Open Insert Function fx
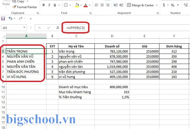 pos(58,28)
